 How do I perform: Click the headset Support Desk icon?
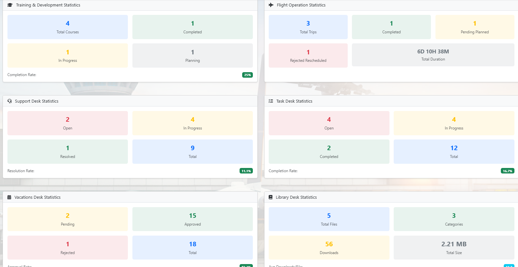(x=10, y=101)
